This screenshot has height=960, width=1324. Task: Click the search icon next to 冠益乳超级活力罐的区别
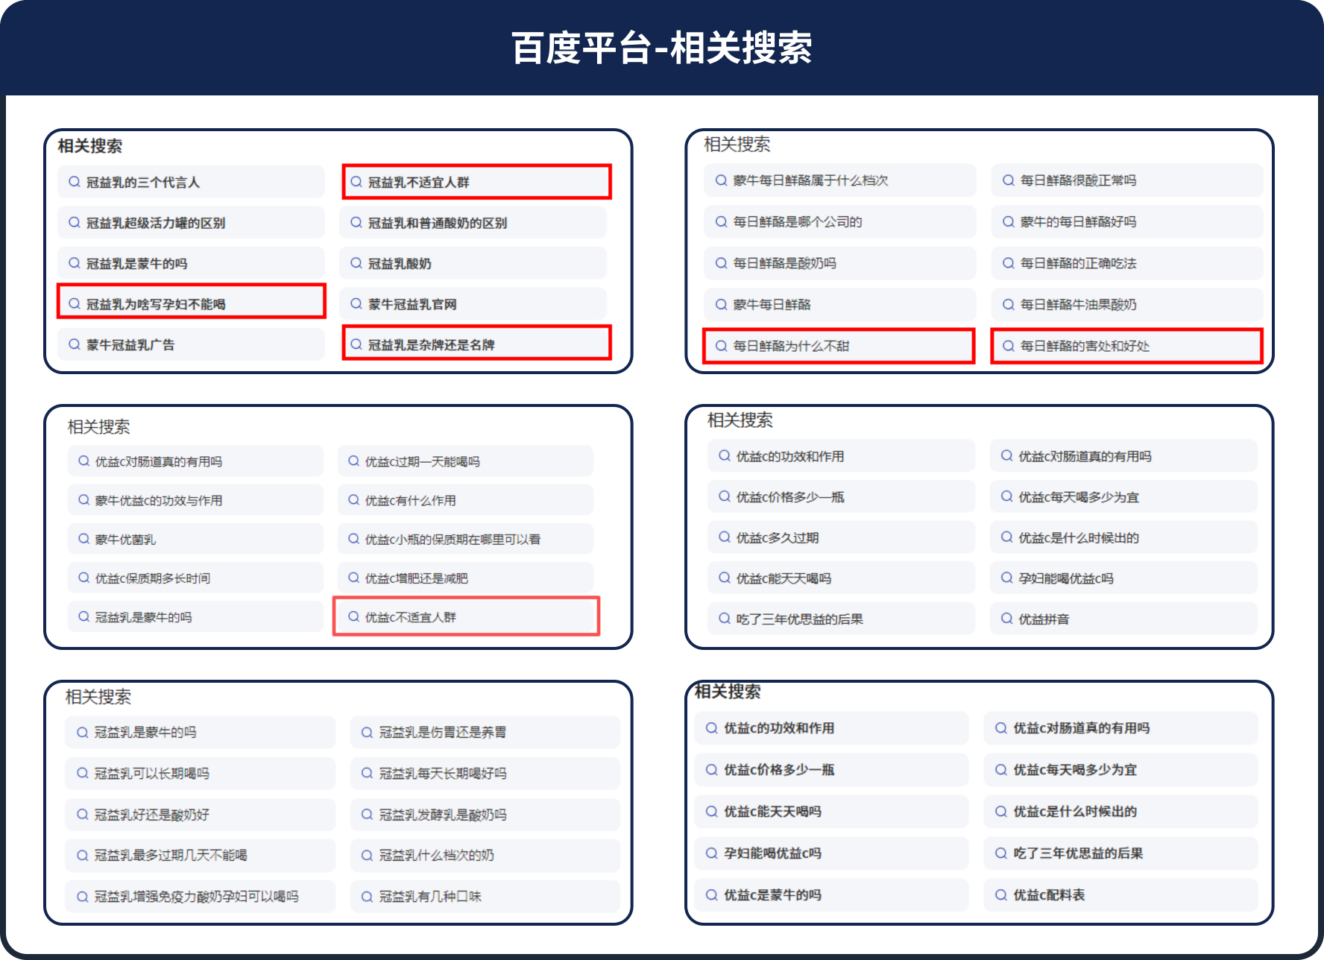[75, 222]
